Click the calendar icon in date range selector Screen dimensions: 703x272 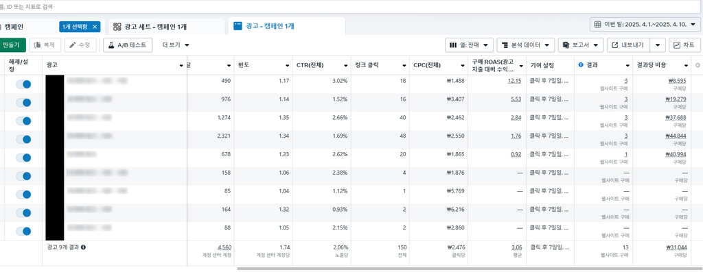tap(598, 25)
